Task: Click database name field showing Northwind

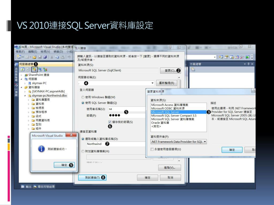Action: 116,144
